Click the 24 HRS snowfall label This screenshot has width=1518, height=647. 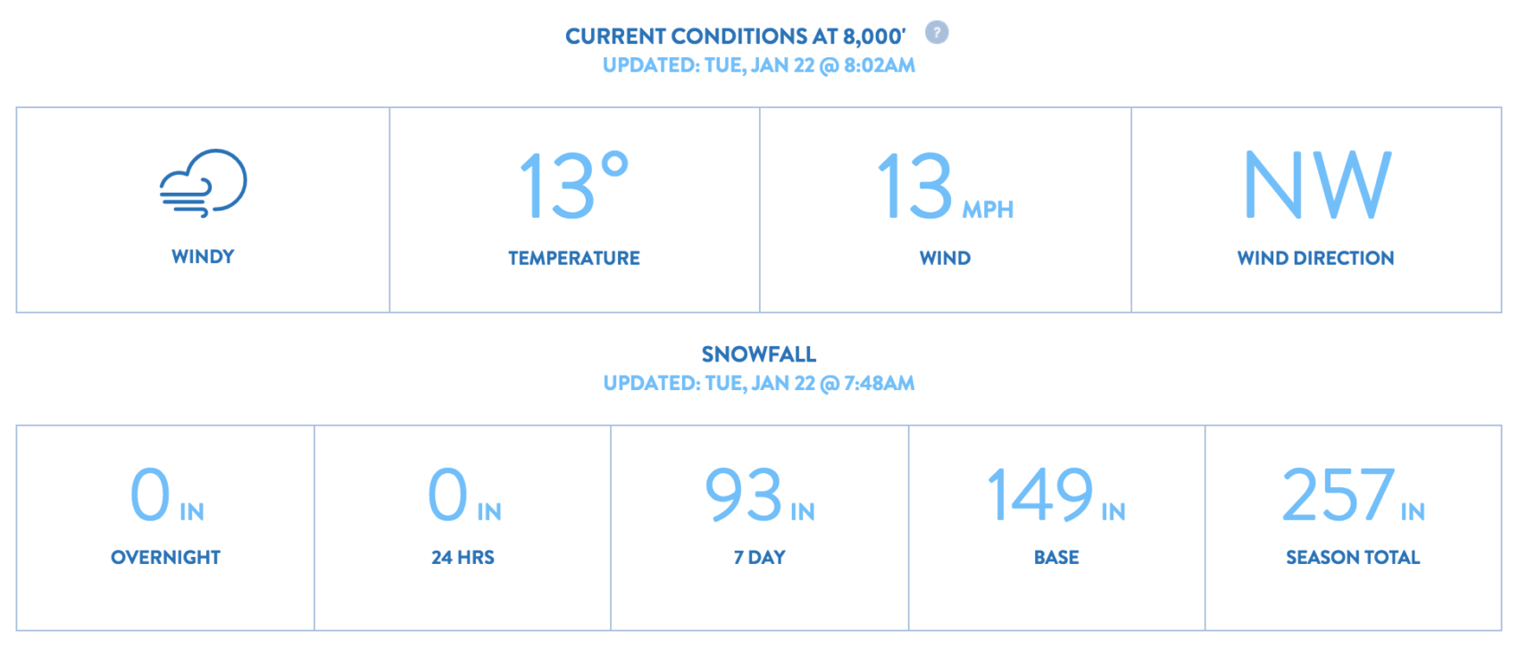(463, 557)
